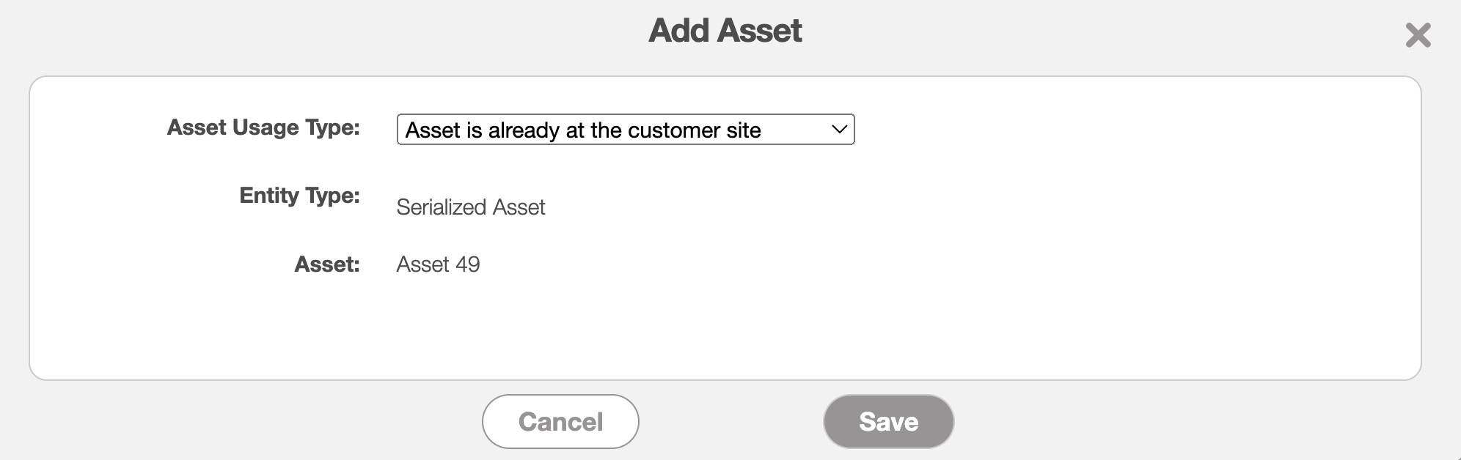1461x460 pixels.
Task: Click the "Entity Type:" label
Action: pyautogui.click(x=299, y=196)
